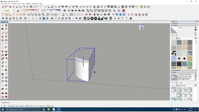Click the first layers stack icon
Screen dimensions: 199x112
[85, 18]
